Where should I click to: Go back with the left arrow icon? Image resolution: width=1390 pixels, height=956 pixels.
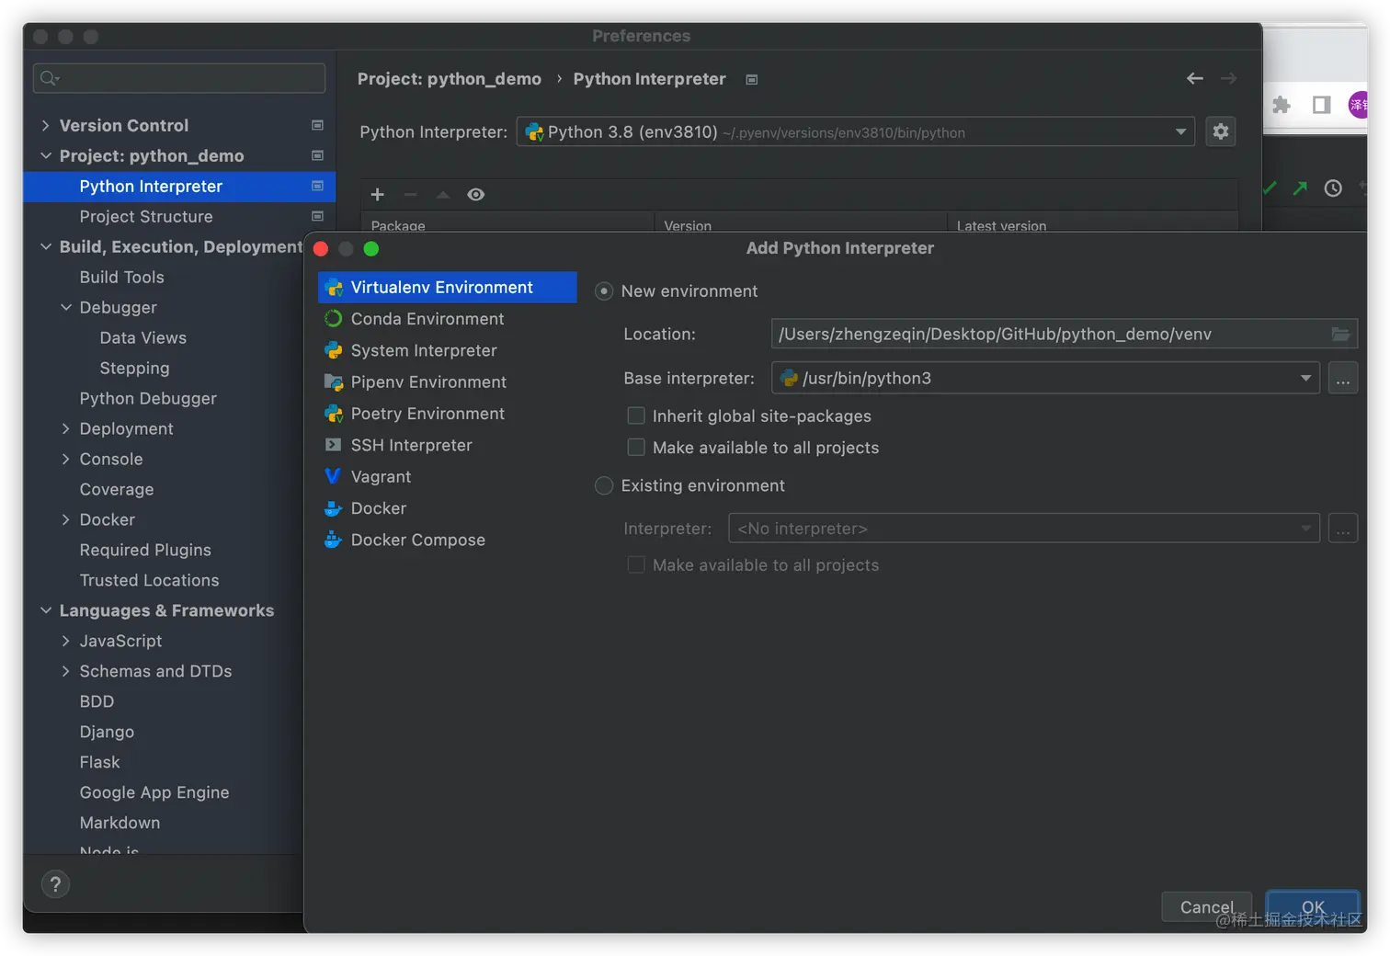tap(1195, 79)
